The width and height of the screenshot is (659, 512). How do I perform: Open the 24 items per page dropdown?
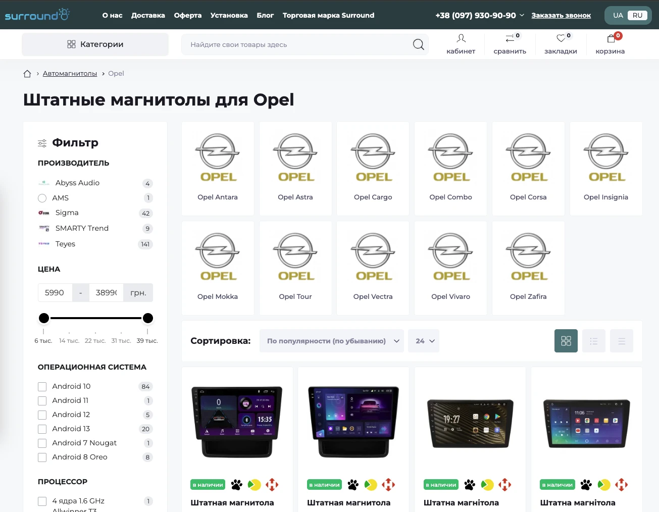[424, 341]
